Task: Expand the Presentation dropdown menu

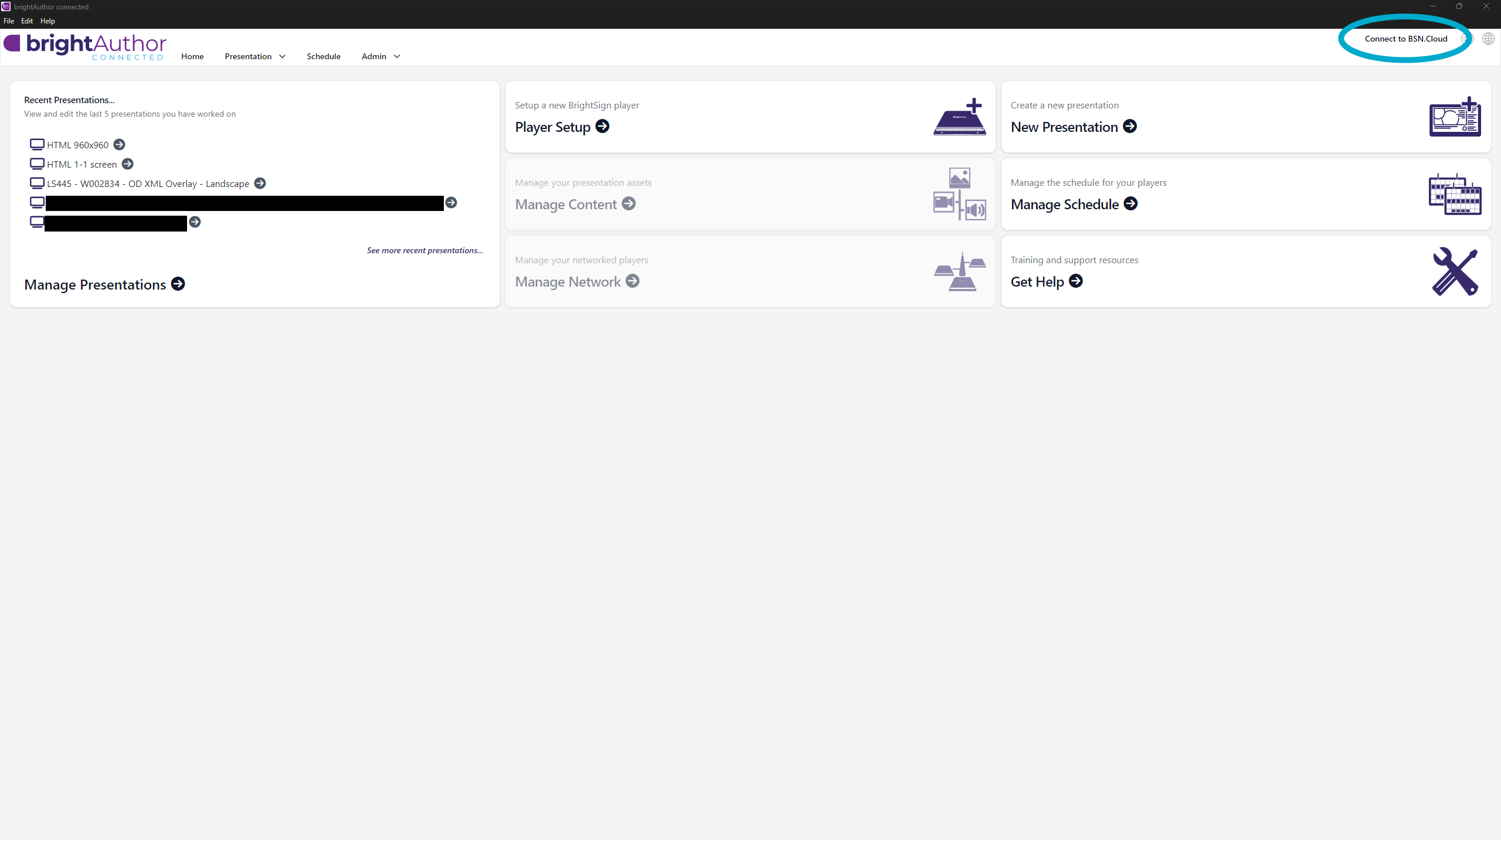Action: click(255, 56)
